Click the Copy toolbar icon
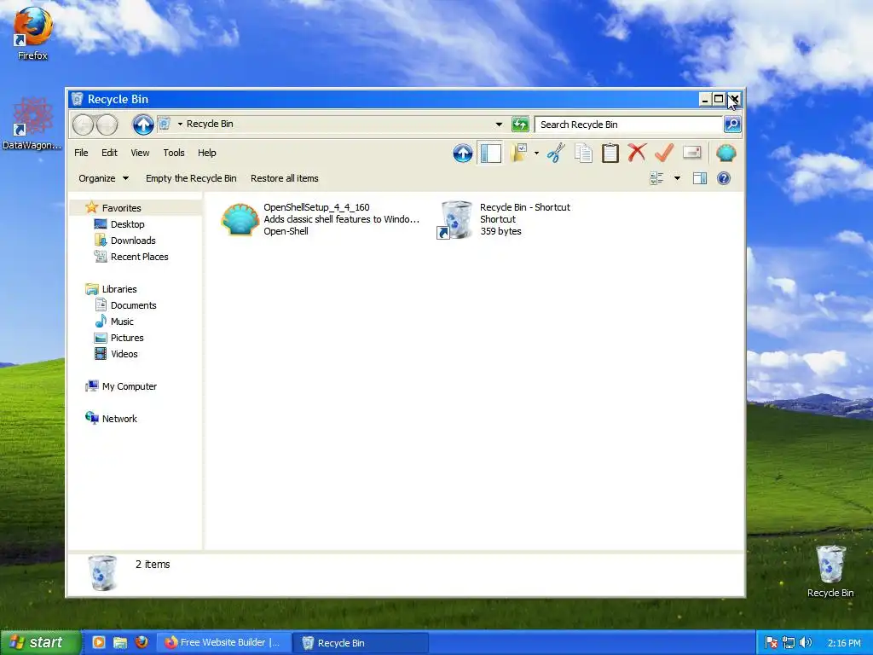Screen dimensions: 873x655 [583, 153]
